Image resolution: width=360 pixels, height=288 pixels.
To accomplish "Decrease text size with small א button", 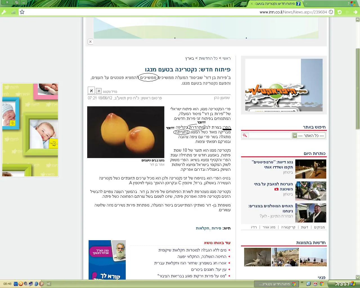I will click(x=99, y=91).
